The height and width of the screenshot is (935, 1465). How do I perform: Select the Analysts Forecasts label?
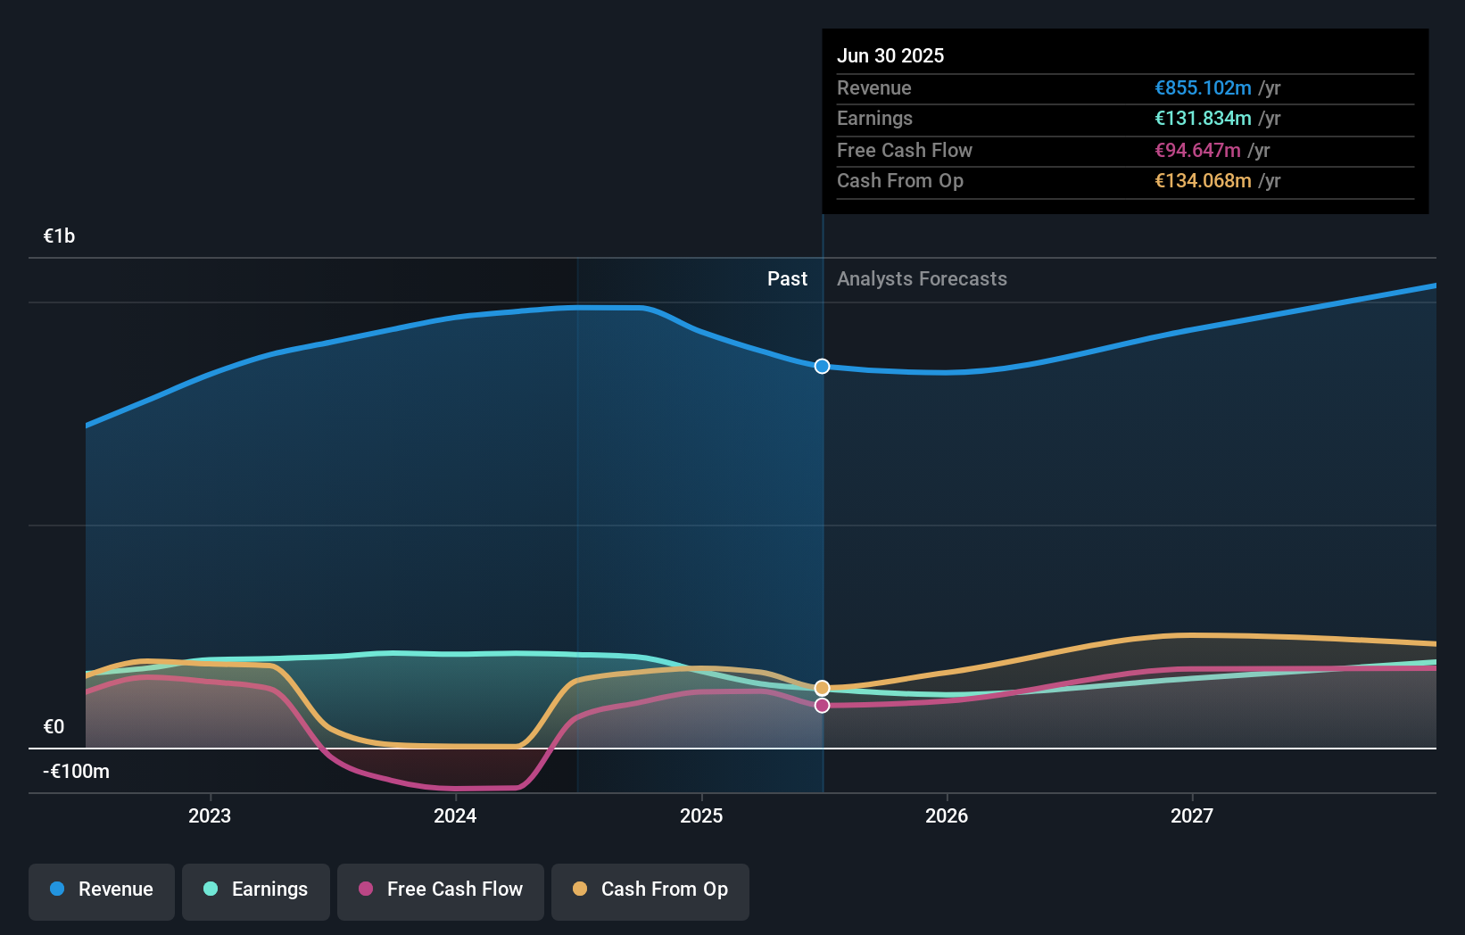pyautogui.click(x=922, y=278)
